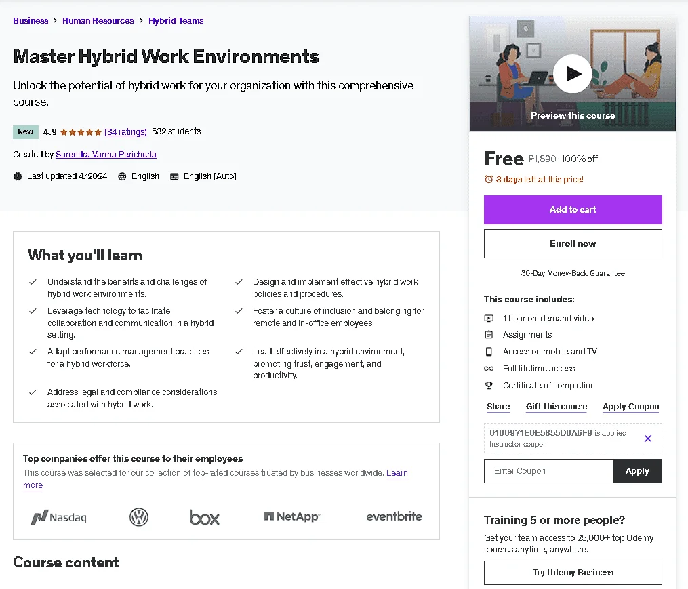Click the Training 5 or more people heading

tap(554, 520)
